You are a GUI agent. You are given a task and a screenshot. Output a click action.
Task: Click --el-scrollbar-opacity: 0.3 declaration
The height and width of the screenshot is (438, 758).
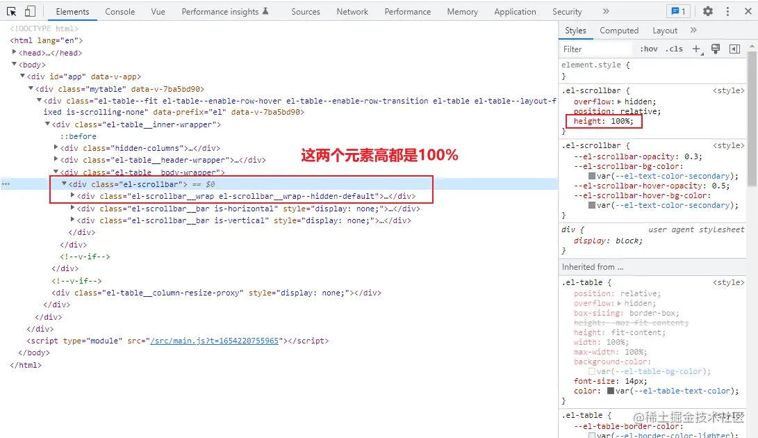(x=638, y=157)
